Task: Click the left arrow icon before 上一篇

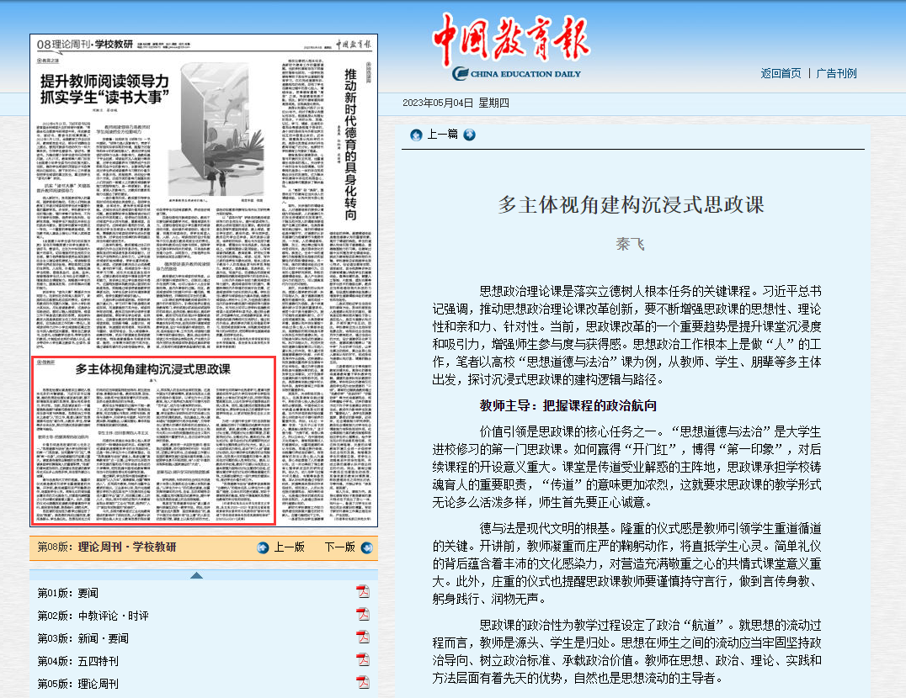Action: [x=416, y=135]
